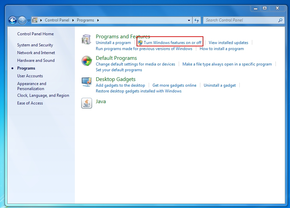Click Change default settings for media or devices
Screen dimensions: 290x208
135,64
